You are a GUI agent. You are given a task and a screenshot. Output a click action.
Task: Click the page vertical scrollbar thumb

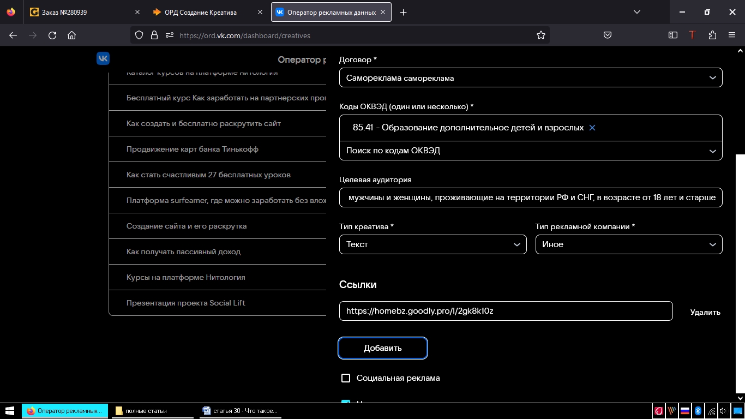coord(740,273)
